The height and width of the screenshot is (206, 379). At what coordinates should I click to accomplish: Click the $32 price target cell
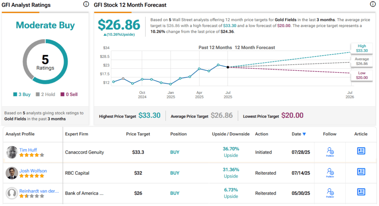[138, 173]
